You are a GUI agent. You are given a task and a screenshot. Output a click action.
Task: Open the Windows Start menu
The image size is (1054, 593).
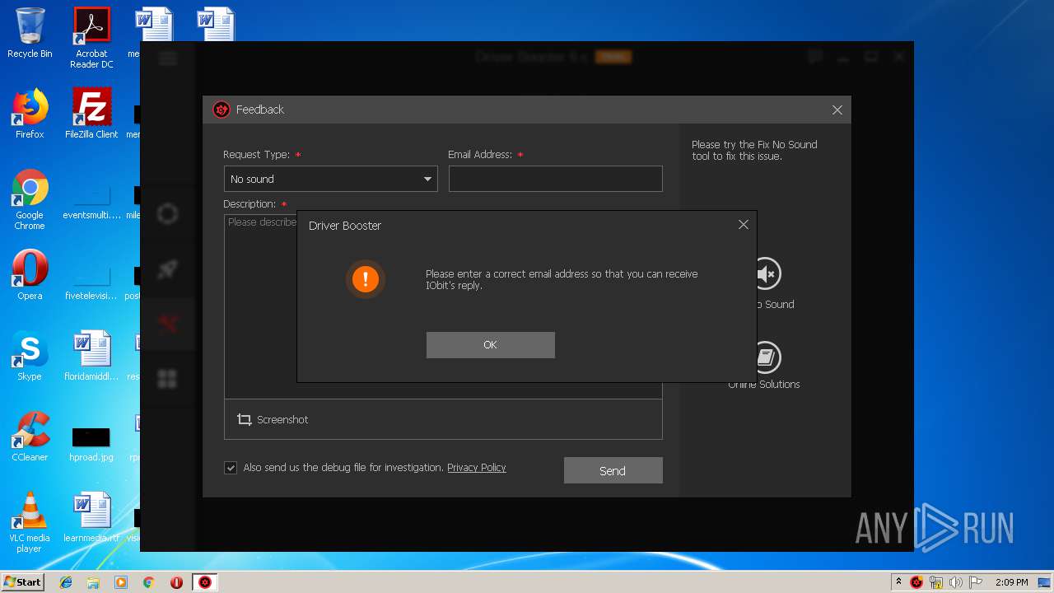point(23,582)
